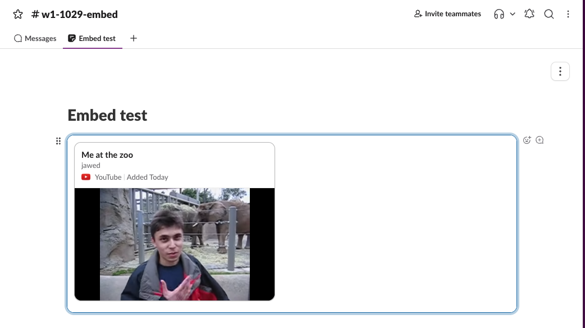Click Invite teammates

[x=447, y=14]
